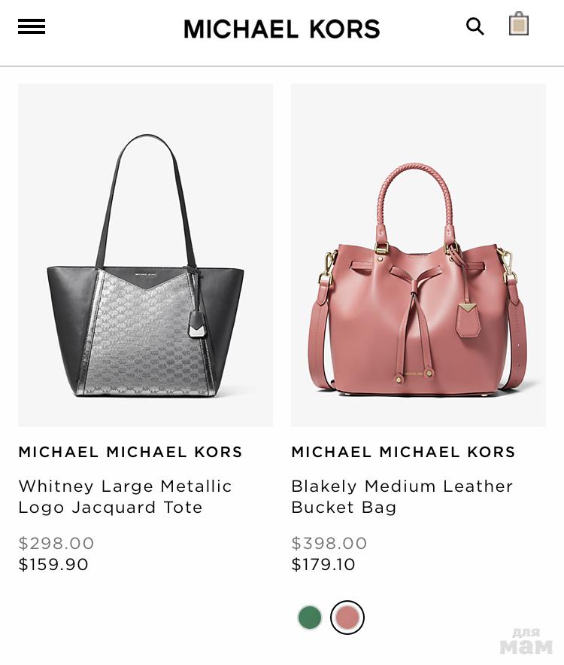Image resolution: width=564 pixels, height=665 pixels.
Task: Click the $159.90 sale price
Action: pos(53,565)
